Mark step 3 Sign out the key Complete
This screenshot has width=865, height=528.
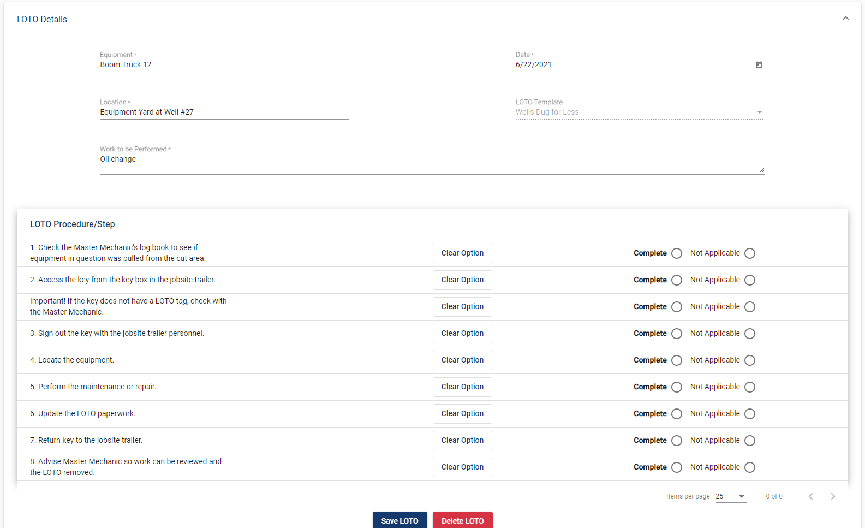click(677, 334)
